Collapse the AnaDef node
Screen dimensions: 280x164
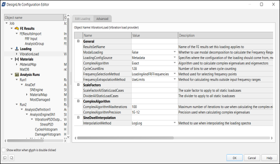point(22,85)
